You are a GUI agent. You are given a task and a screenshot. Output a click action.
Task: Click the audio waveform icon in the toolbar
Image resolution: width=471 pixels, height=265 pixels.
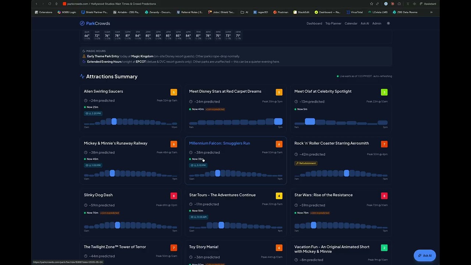[415, 4]
